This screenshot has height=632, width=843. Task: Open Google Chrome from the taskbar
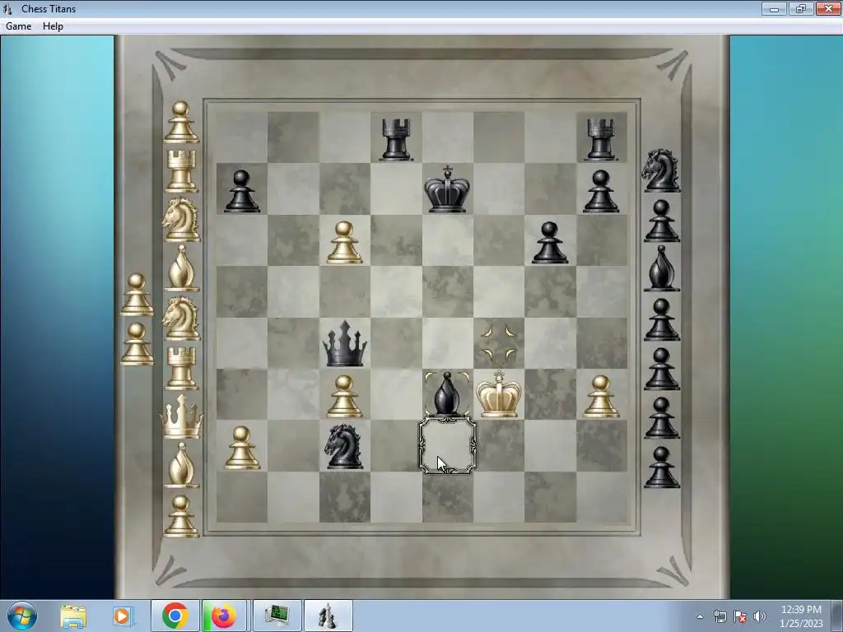175,616
